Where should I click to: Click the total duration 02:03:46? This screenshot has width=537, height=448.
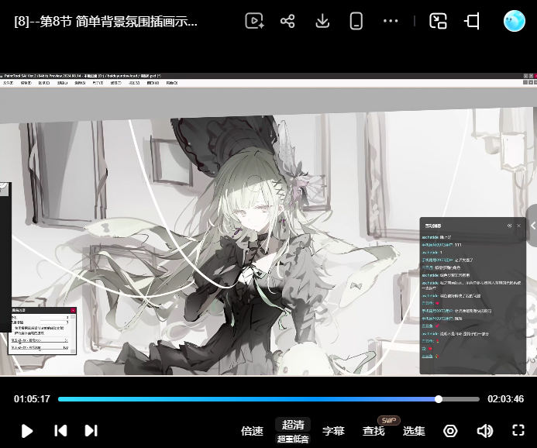pyautogui.click(x=505, y=399)
